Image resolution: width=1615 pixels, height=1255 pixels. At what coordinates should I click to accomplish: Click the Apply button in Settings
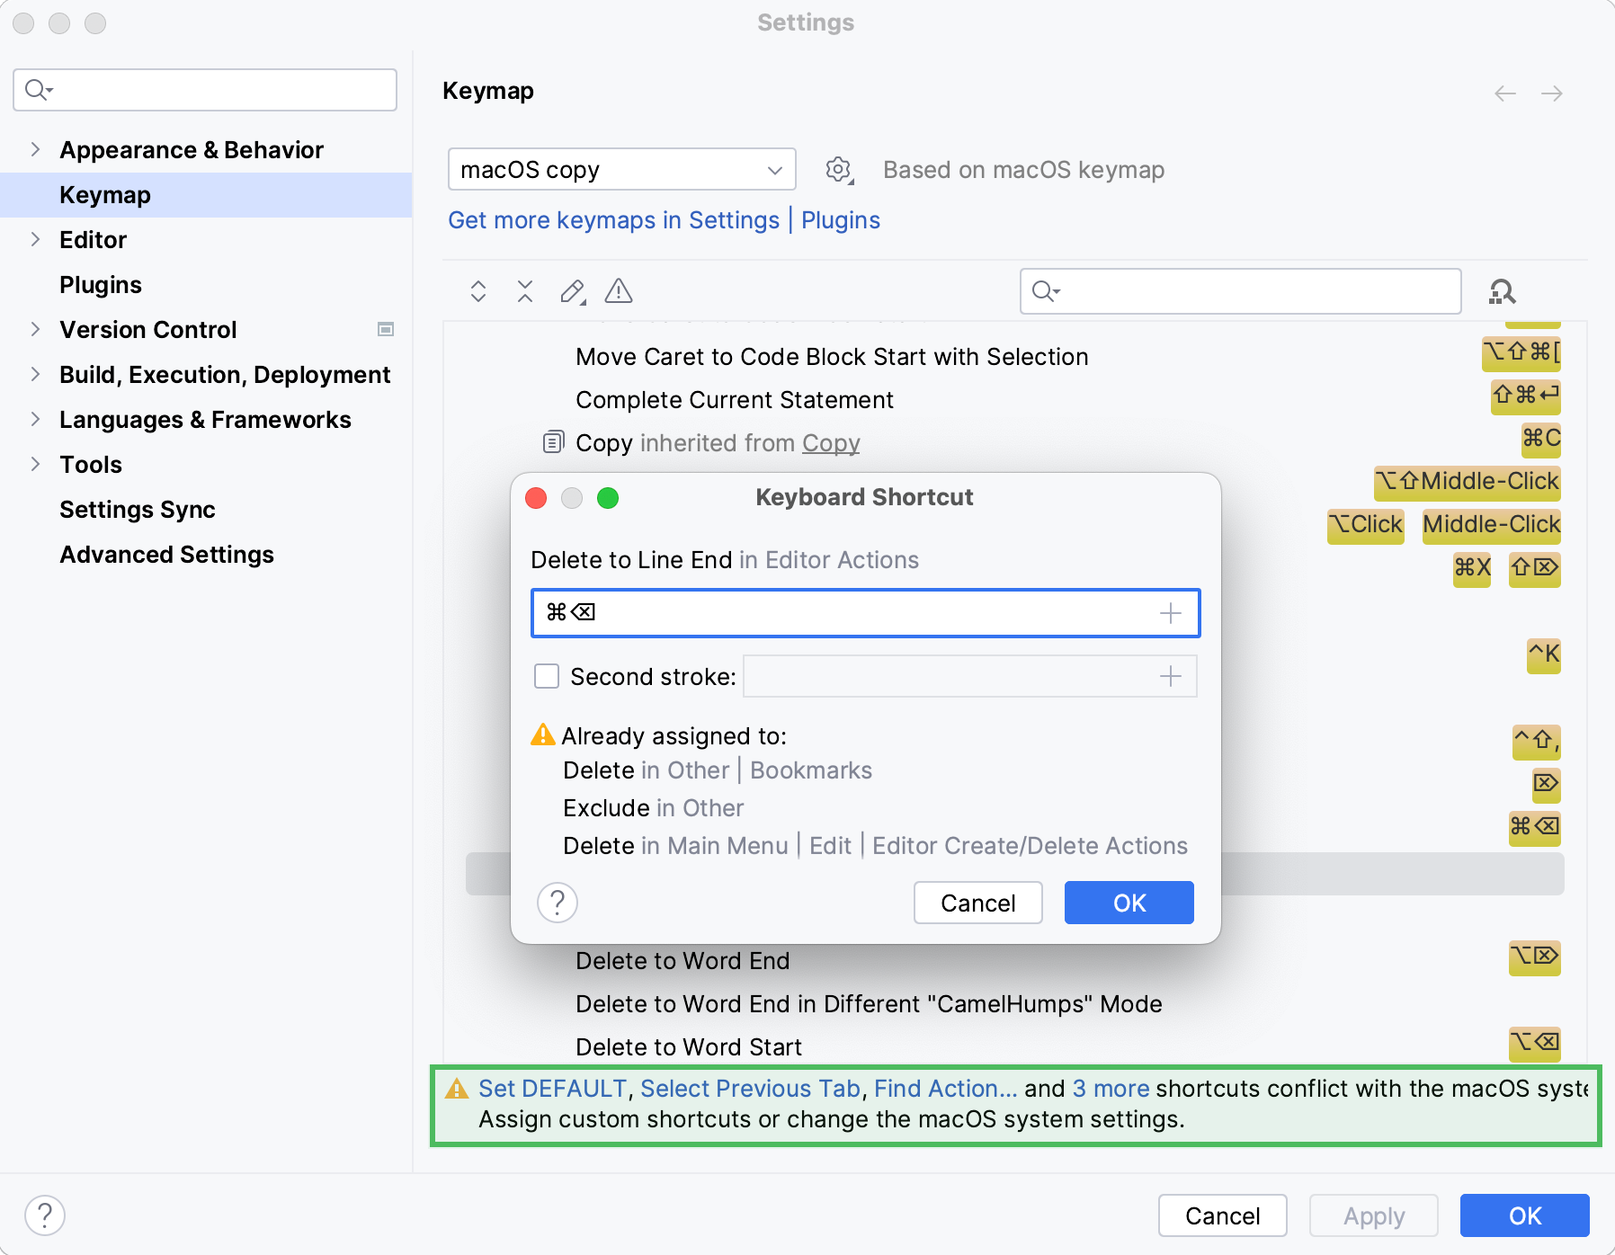[x=1374, y=1215]
